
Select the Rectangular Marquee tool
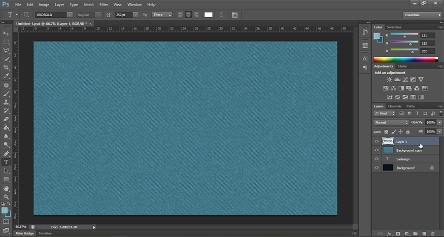click(x=6, y=42)
